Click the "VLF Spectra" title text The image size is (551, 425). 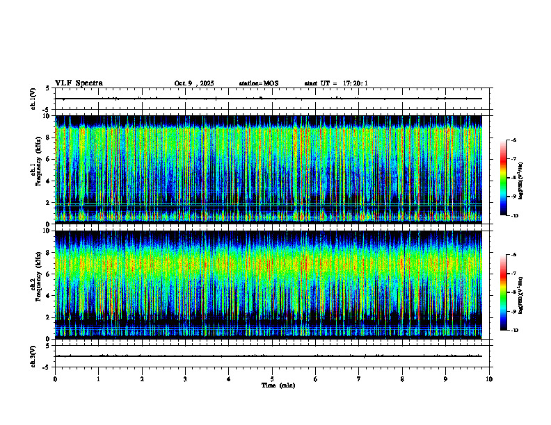pos(79,83)
